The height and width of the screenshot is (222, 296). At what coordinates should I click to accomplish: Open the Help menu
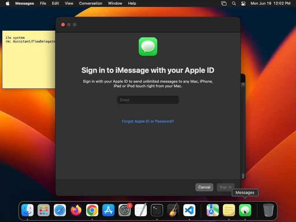tap(132, 3)
